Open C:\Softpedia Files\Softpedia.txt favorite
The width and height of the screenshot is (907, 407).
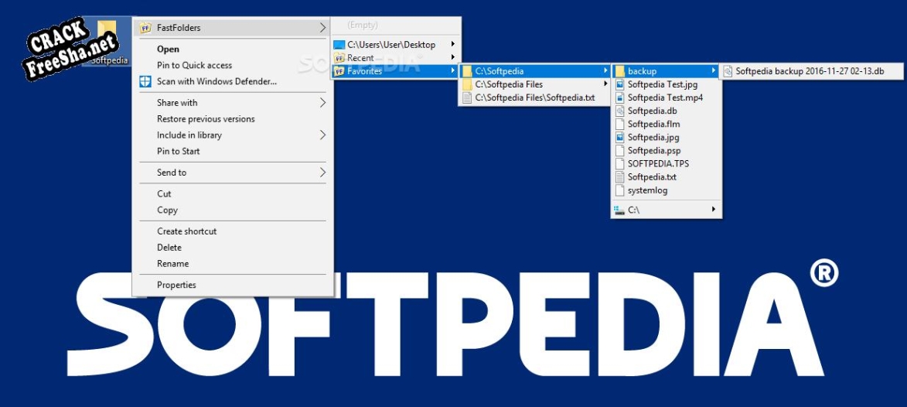(534, 97)
